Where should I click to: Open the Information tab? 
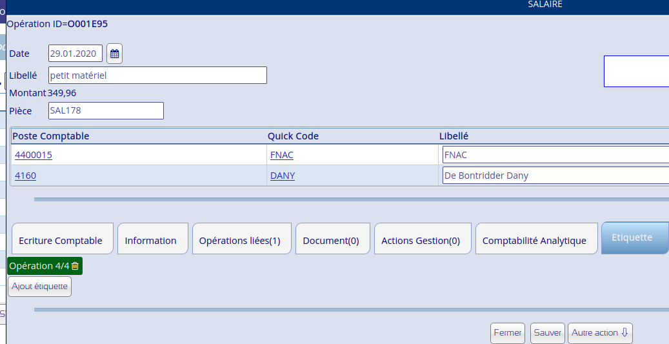tap(151, 240)
